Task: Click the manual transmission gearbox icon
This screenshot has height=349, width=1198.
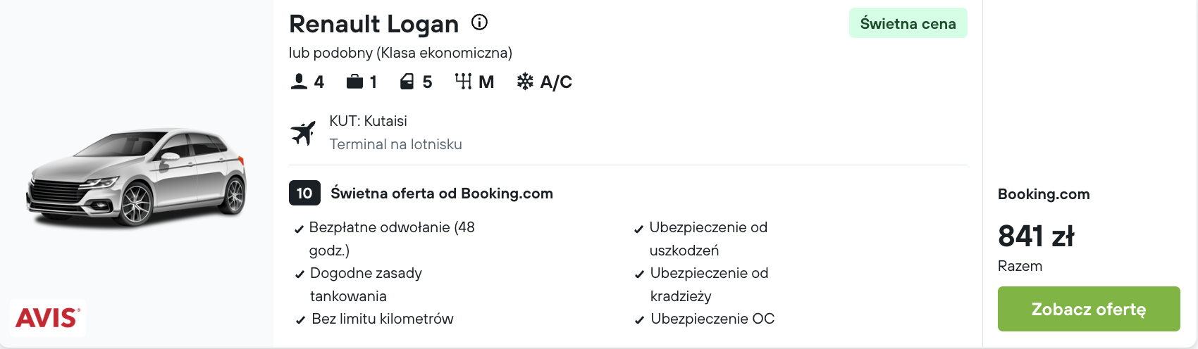Action: click(x=463, y=82)
